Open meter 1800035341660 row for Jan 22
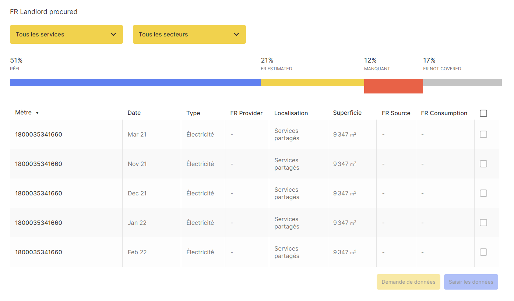Screen dimensions: 514x301 [x=39, y=223]
